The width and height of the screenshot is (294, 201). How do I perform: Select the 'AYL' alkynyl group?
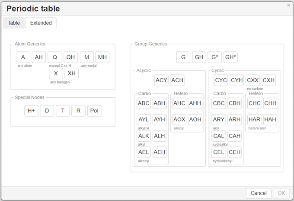click(x=144, y=119)
